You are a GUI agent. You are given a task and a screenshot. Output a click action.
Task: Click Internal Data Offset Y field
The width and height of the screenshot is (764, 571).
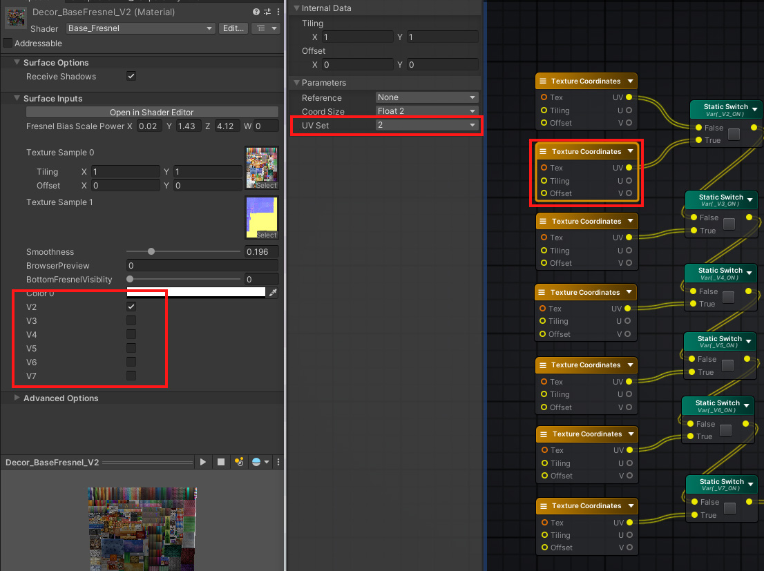click(x=442, y=65)
